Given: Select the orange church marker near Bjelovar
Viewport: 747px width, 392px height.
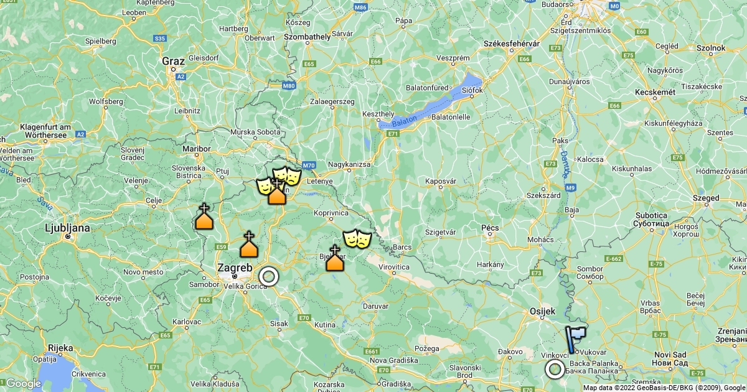Looking at the screenshot, I should (335, 258).
